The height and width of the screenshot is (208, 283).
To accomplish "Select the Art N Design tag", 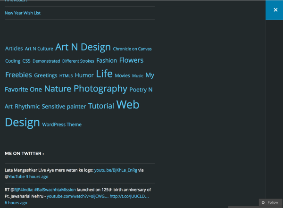I will (83, 47).
